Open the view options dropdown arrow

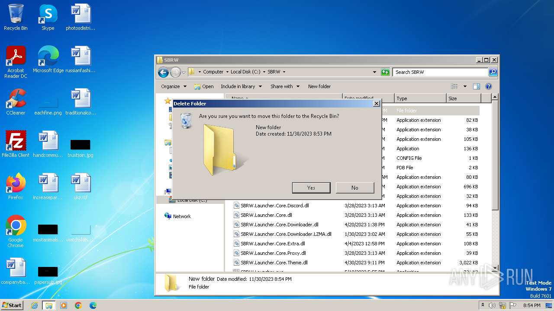pyautogui.click(x=465, y=86)
